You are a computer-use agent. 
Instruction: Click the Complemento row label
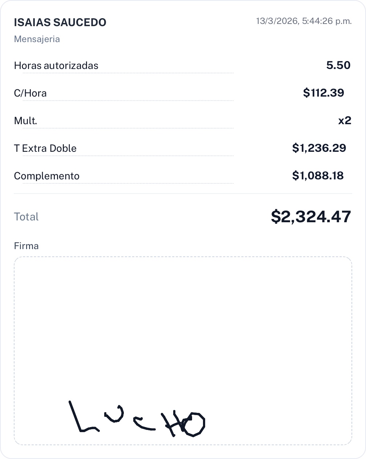[46, 176]
